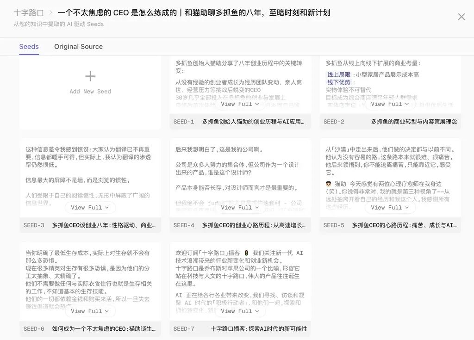The image size is (474, 340).
Task: Click the SEED-5 title 多抓鱼CEO的心路历程
Action: [x=404, y=225]
